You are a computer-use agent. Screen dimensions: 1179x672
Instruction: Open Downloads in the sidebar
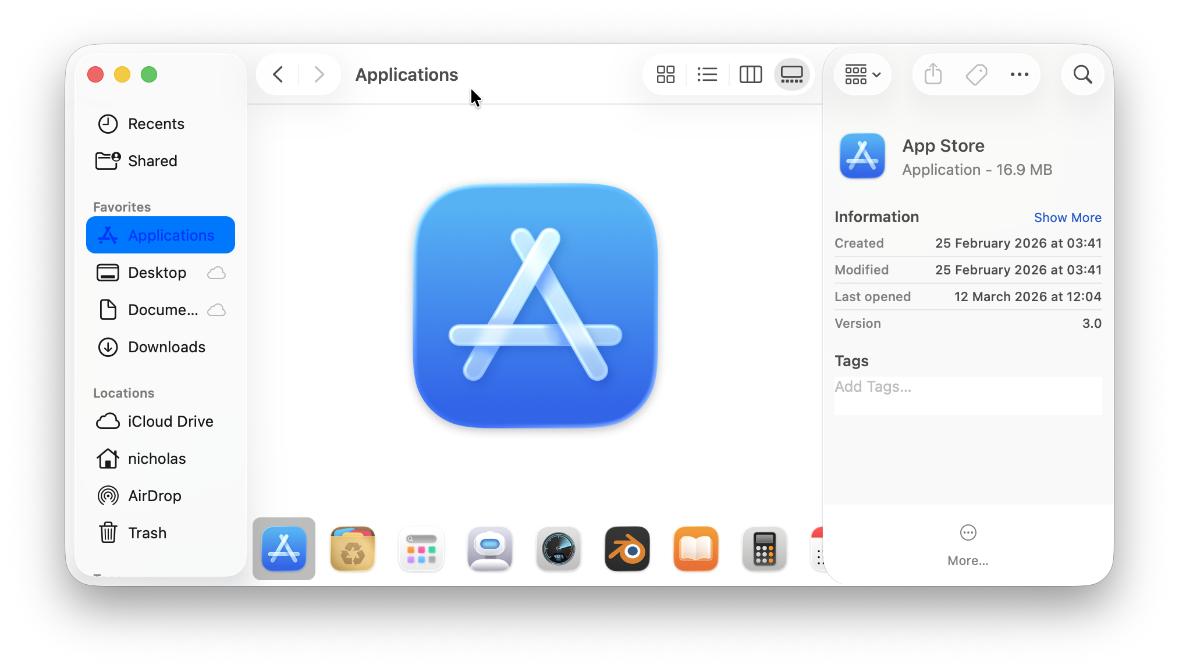tap(160, 347)
